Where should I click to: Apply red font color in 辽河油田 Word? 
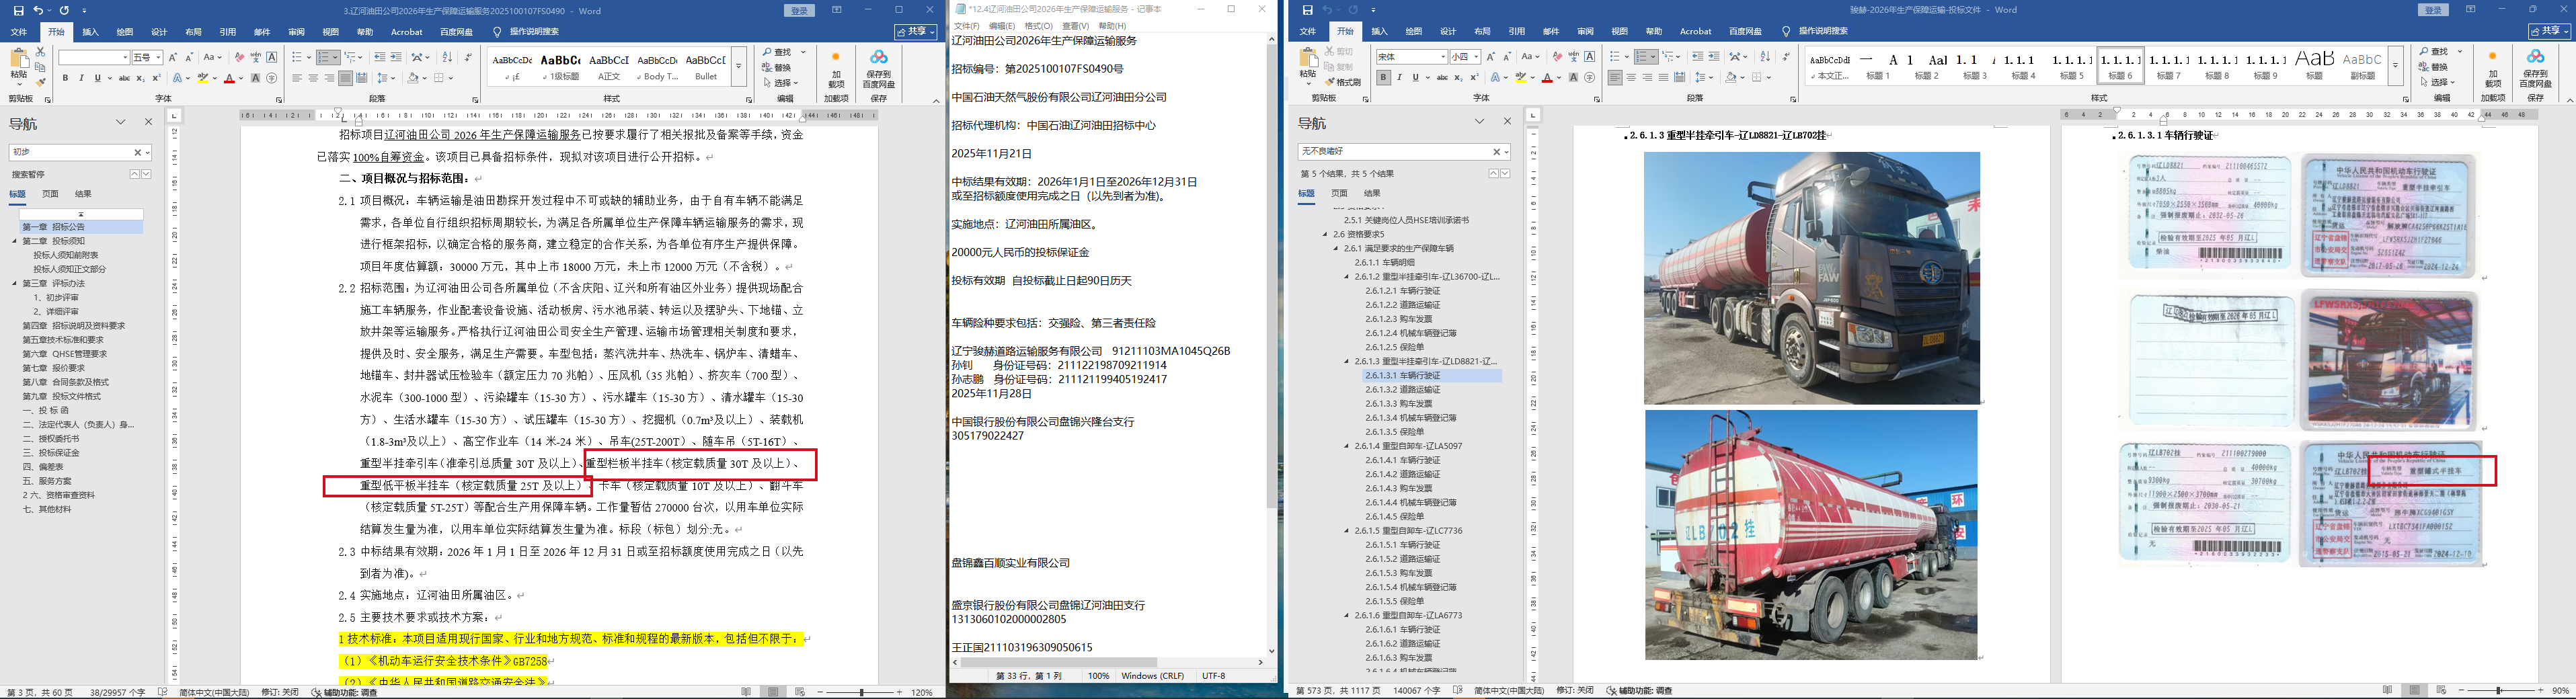point(229,78)
